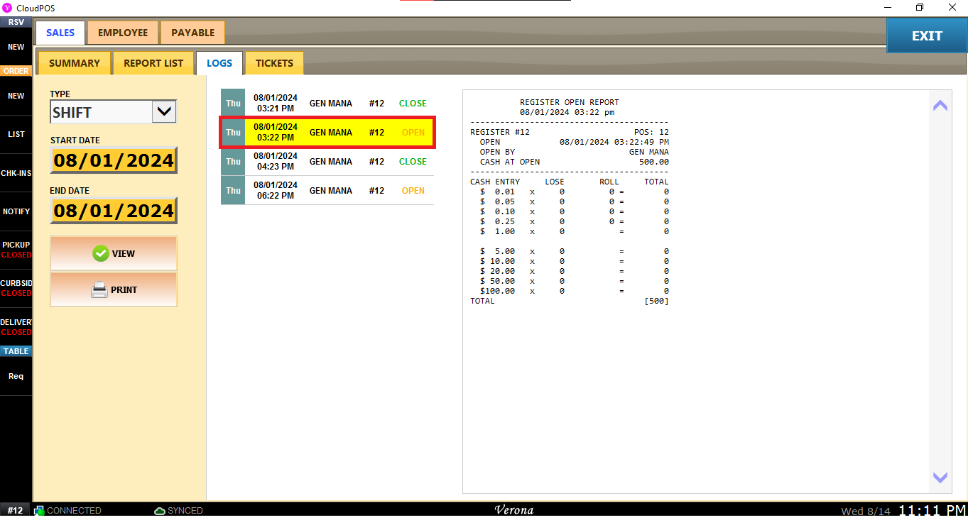Click the CONNECTED network status icon

click(x=40, y=511)
